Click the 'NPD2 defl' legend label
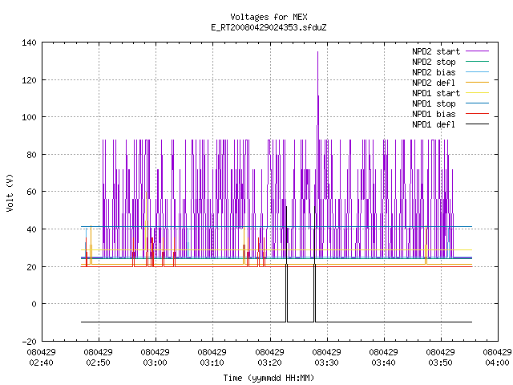The image size is (513, 385). (x=434, y=83)
